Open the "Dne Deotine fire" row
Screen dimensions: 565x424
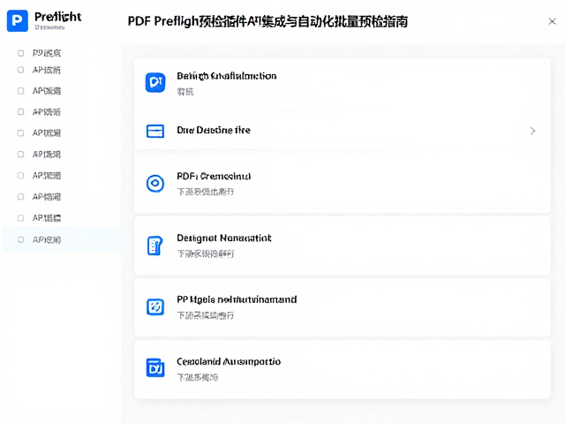coord(343,131)
